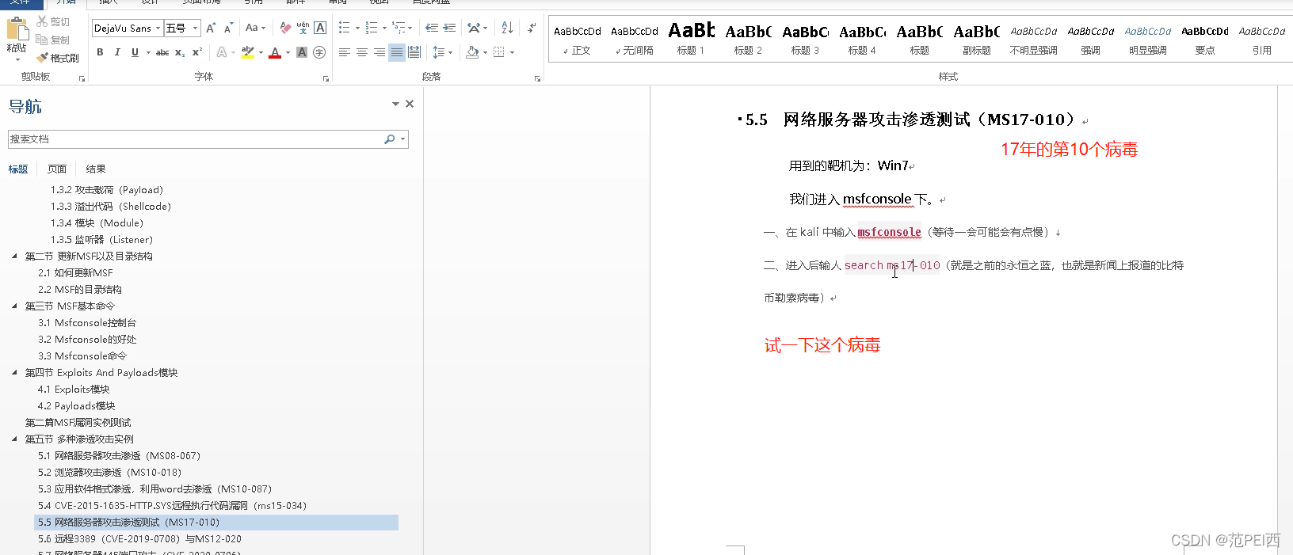Apply distributed alignment
Viewport: 1293px width, 555px height.
pyautogui.click(x=414, y=52)
